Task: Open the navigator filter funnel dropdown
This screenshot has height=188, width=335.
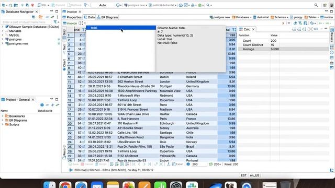Action: coord(57,22)
